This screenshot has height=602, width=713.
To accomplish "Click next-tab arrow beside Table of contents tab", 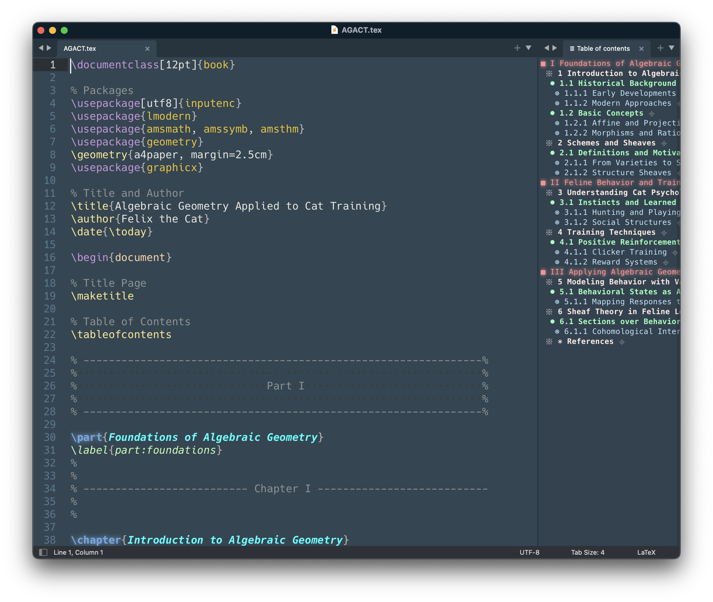I will (555, 48).
